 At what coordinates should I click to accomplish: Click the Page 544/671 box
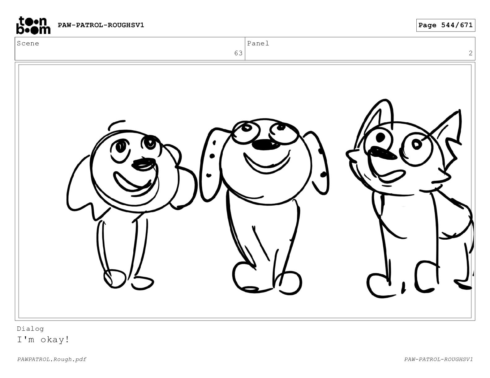coord(445,25)
